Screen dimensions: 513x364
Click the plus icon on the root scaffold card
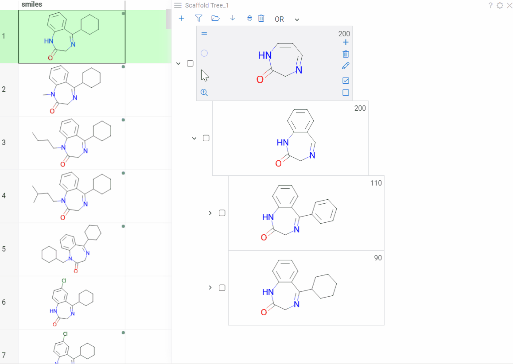346,43
